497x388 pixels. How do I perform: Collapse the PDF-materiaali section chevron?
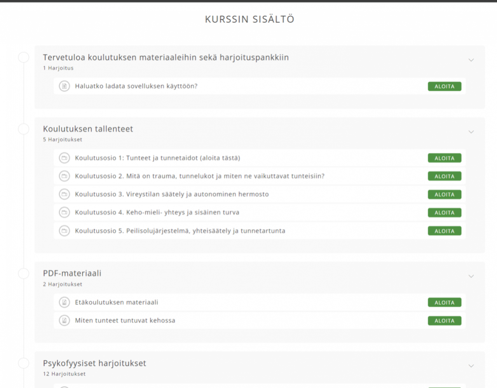[471, 276]
